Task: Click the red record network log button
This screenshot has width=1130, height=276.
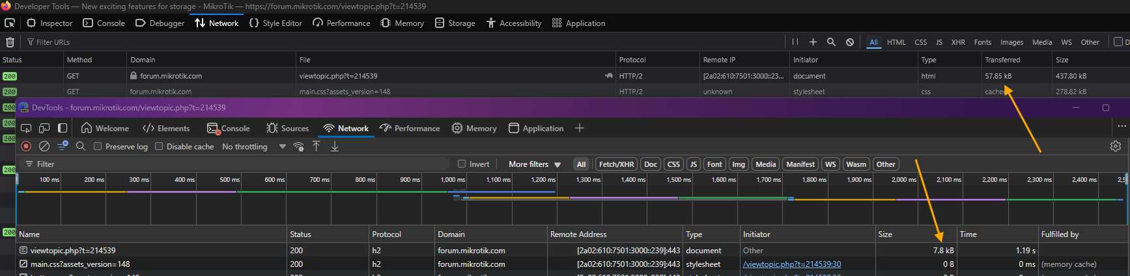Action: pos(26,147)
